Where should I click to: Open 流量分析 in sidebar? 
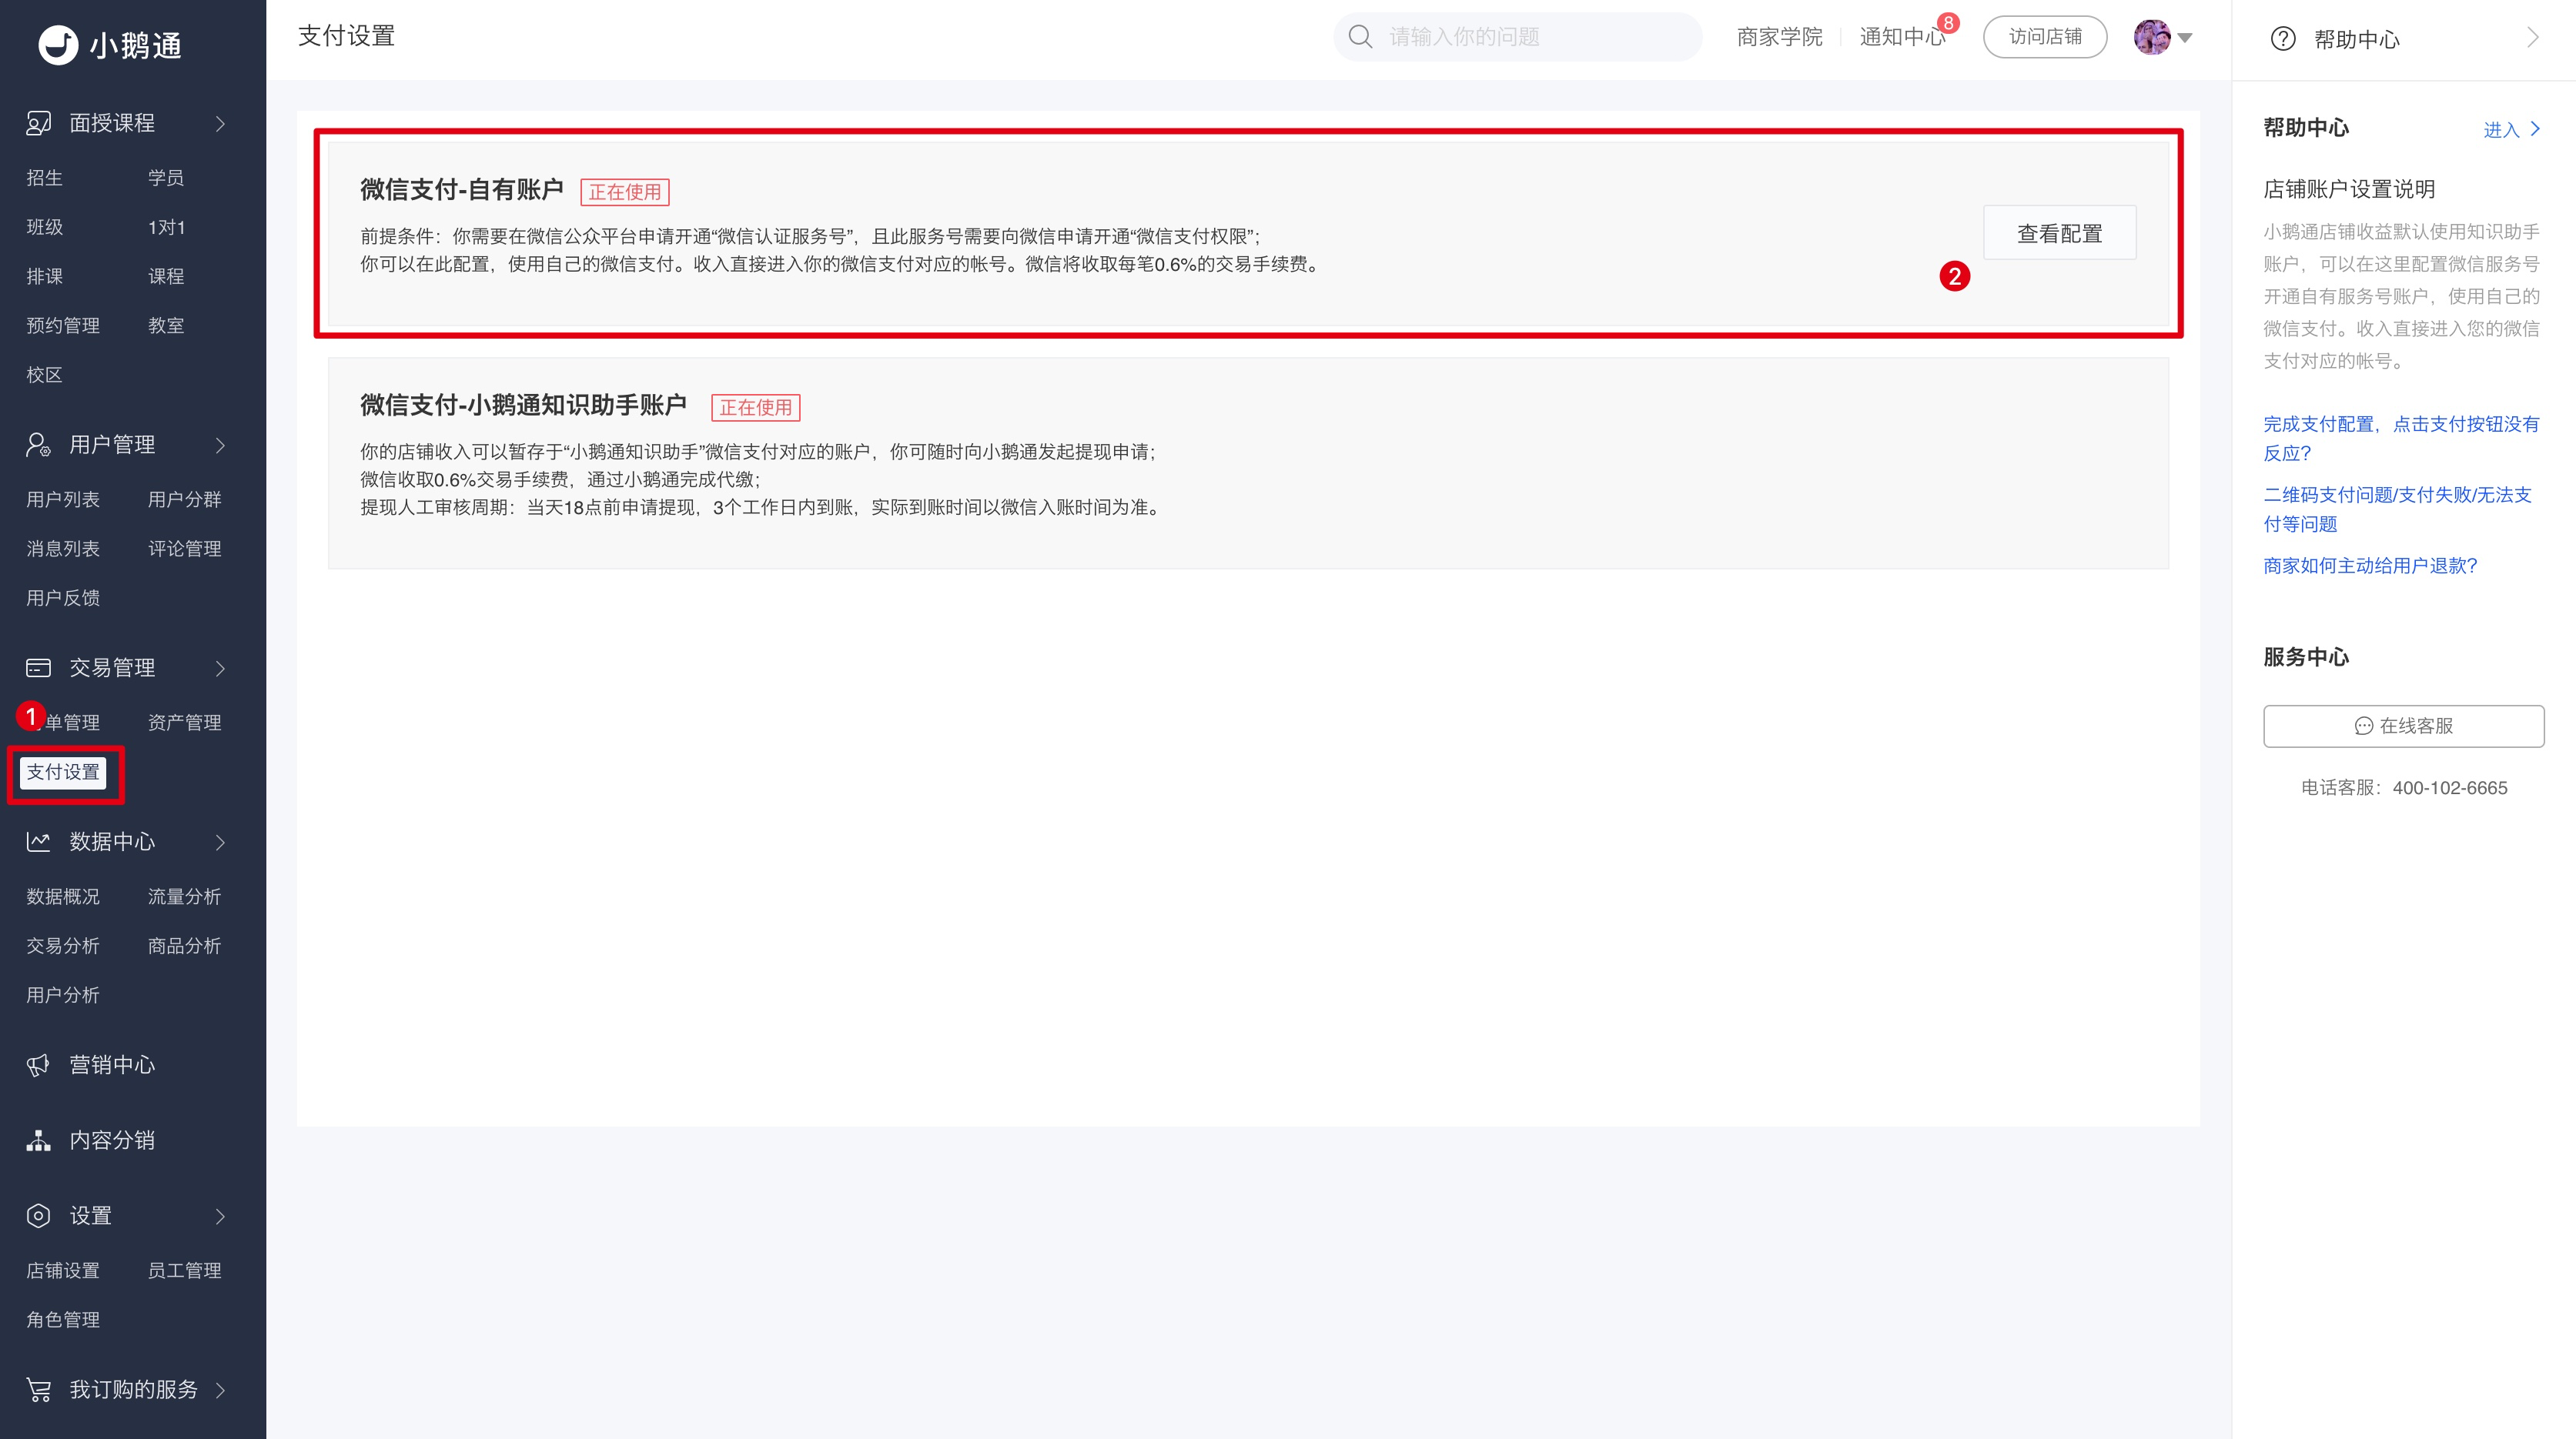point(184,896)
